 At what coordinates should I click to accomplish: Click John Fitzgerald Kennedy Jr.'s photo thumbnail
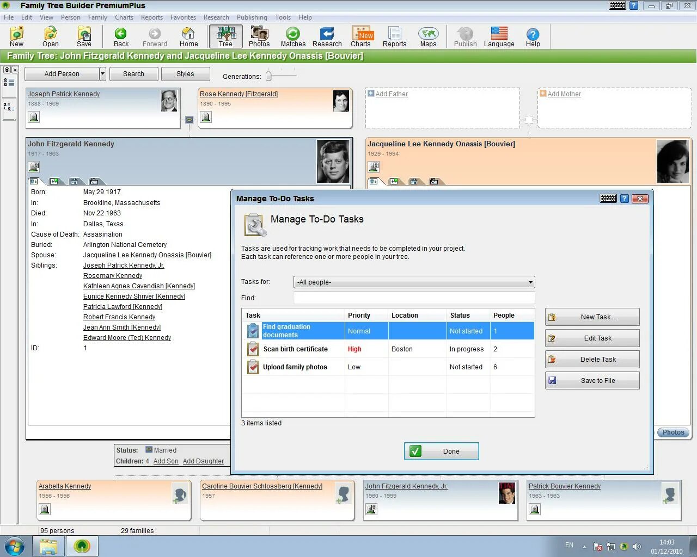tap(506, 493)
